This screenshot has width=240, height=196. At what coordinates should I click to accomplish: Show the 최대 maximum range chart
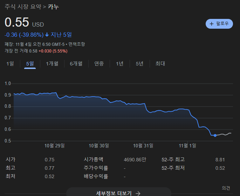pos(160,63)
